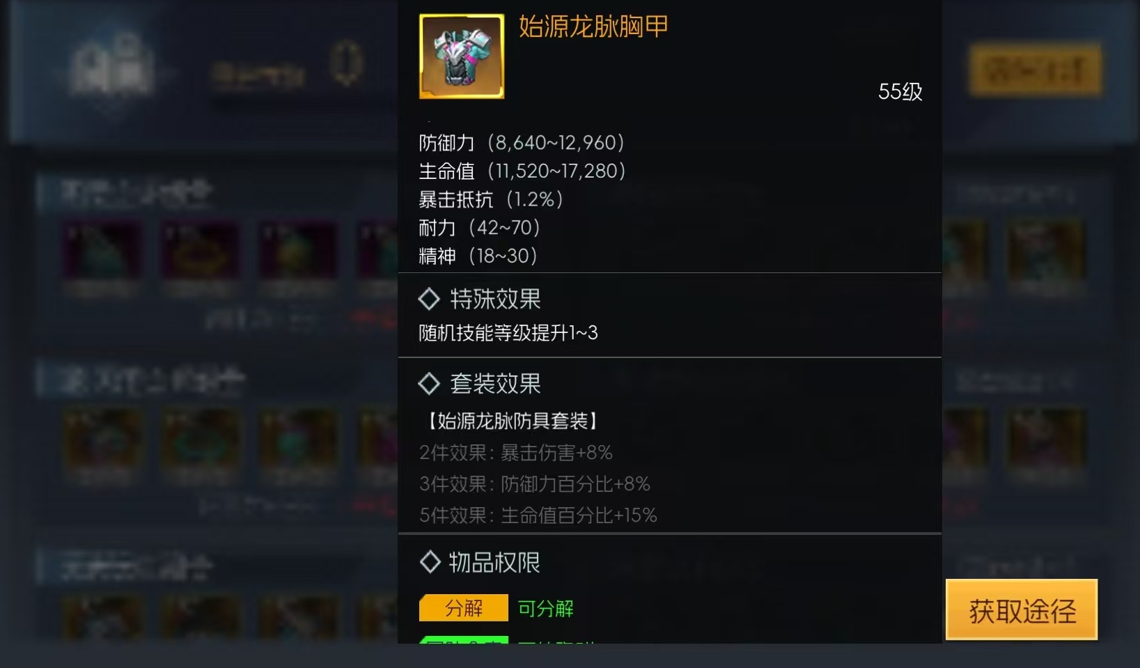Open the 获取途径 button
The width and height of the screenshot is (1140, 668).
click(x=1022, y=609)
